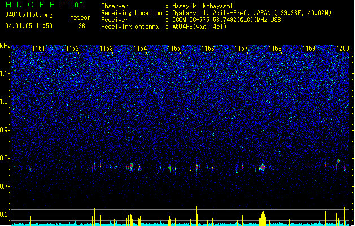Click the kHz axis unit label
The height and width of the screenshot is (226, 355).
click(5, 46)
